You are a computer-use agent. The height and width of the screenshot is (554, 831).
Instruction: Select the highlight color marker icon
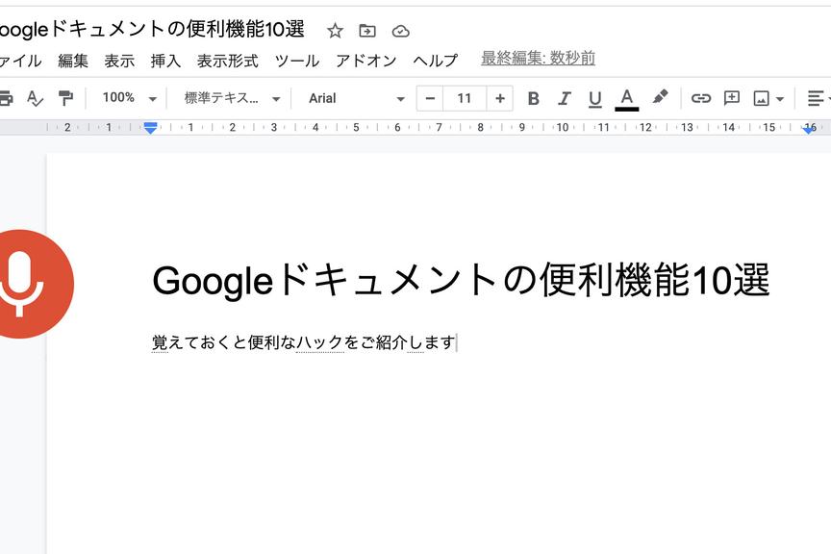coord(660,97)
